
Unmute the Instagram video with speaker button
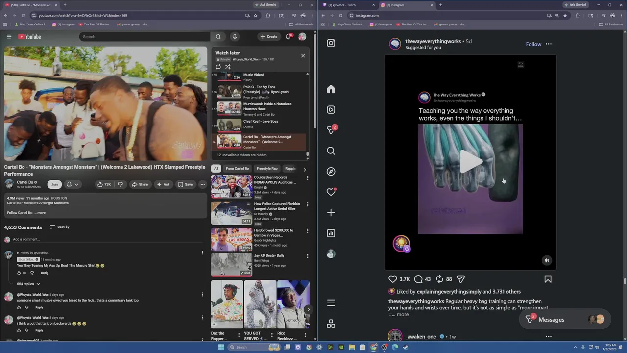(547, 261)
